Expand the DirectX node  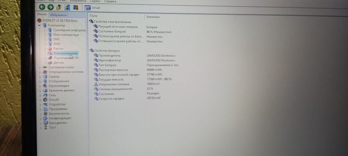coord(40,100)
